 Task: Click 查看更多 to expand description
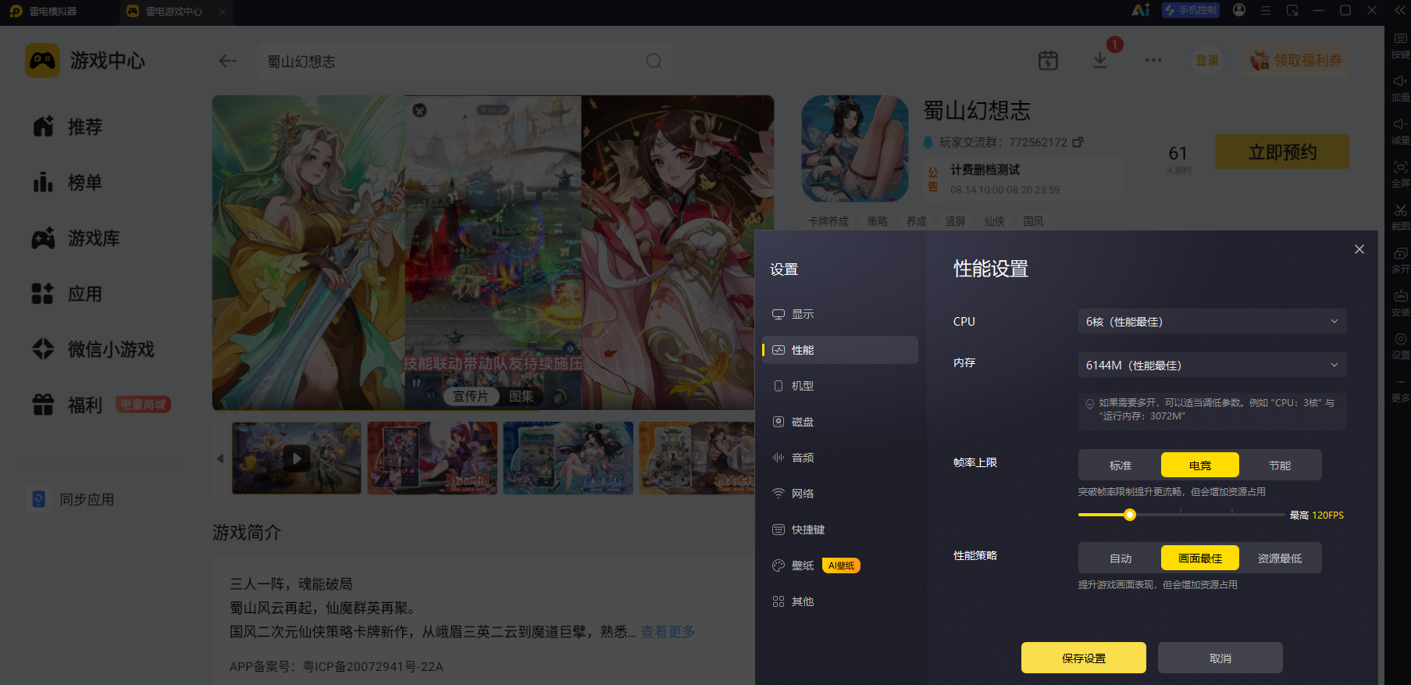tap(668, 632)
